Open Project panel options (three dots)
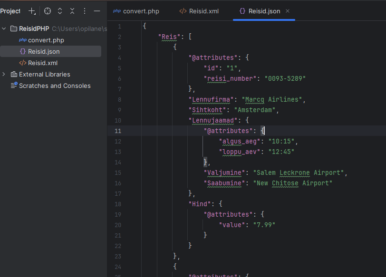The width and height of the screenshot is (386, 277). click(x=85, y=11)
